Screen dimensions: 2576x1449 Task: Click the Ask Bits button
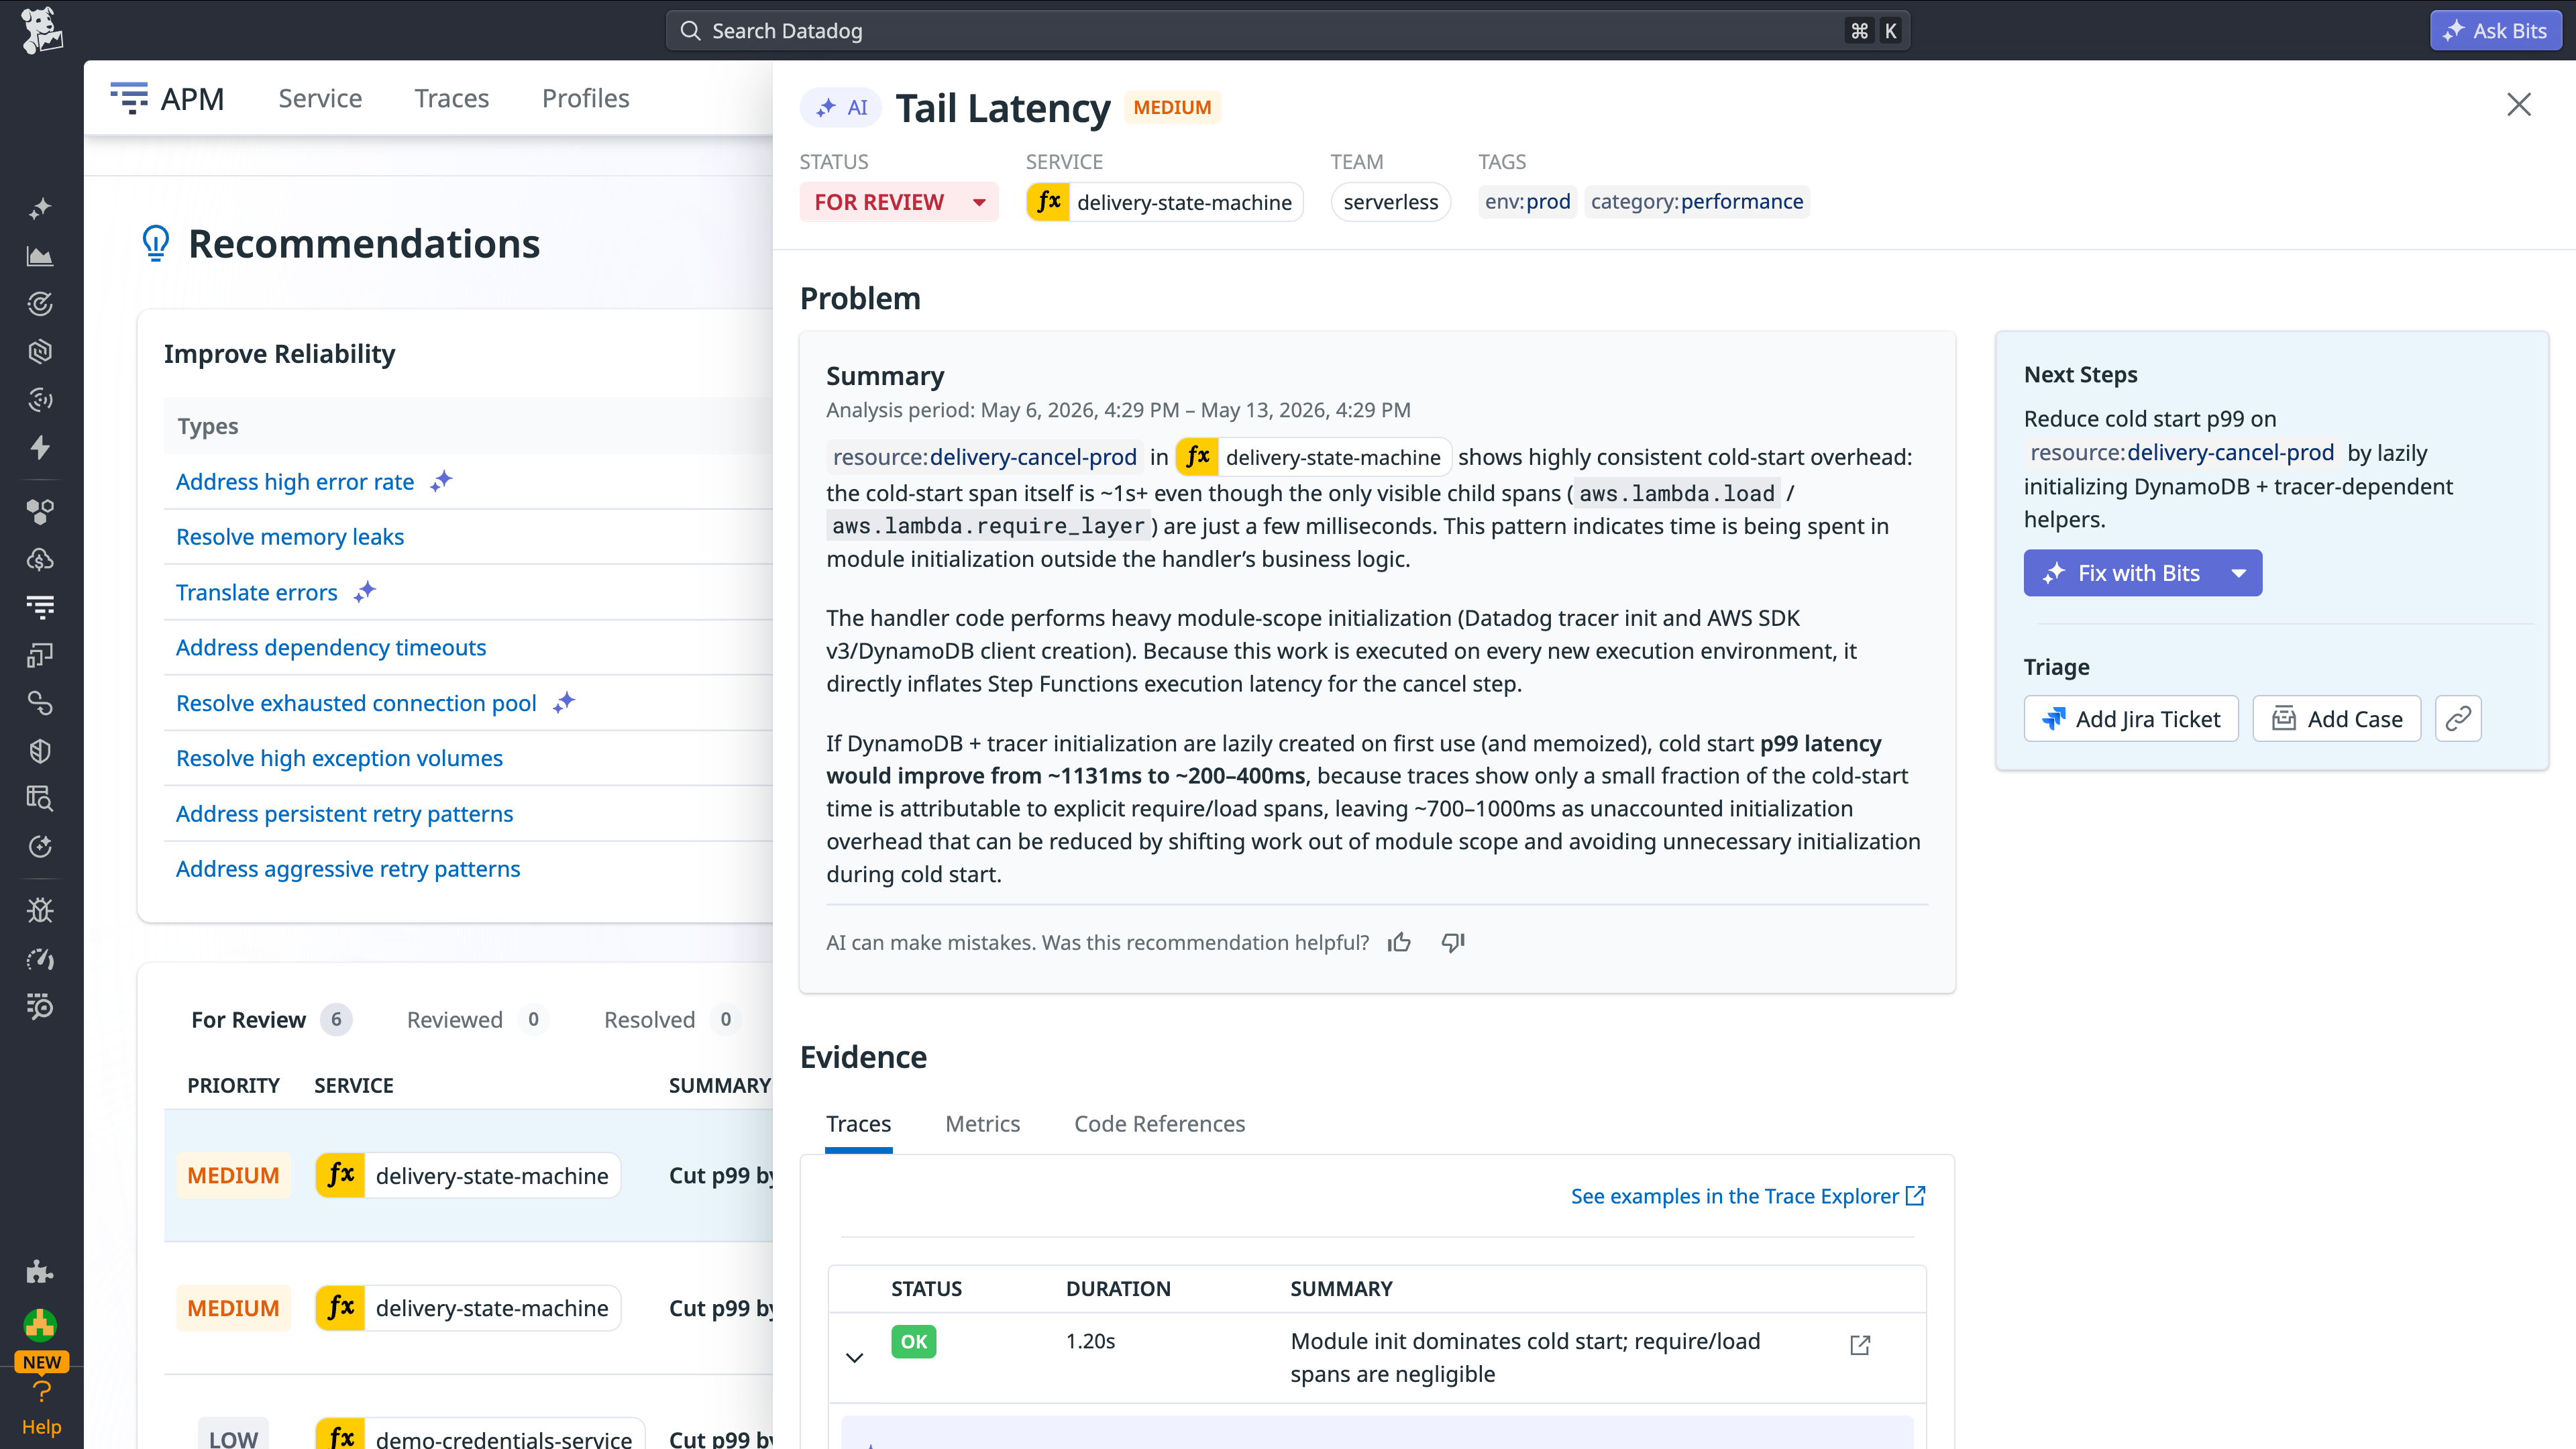2495,30
